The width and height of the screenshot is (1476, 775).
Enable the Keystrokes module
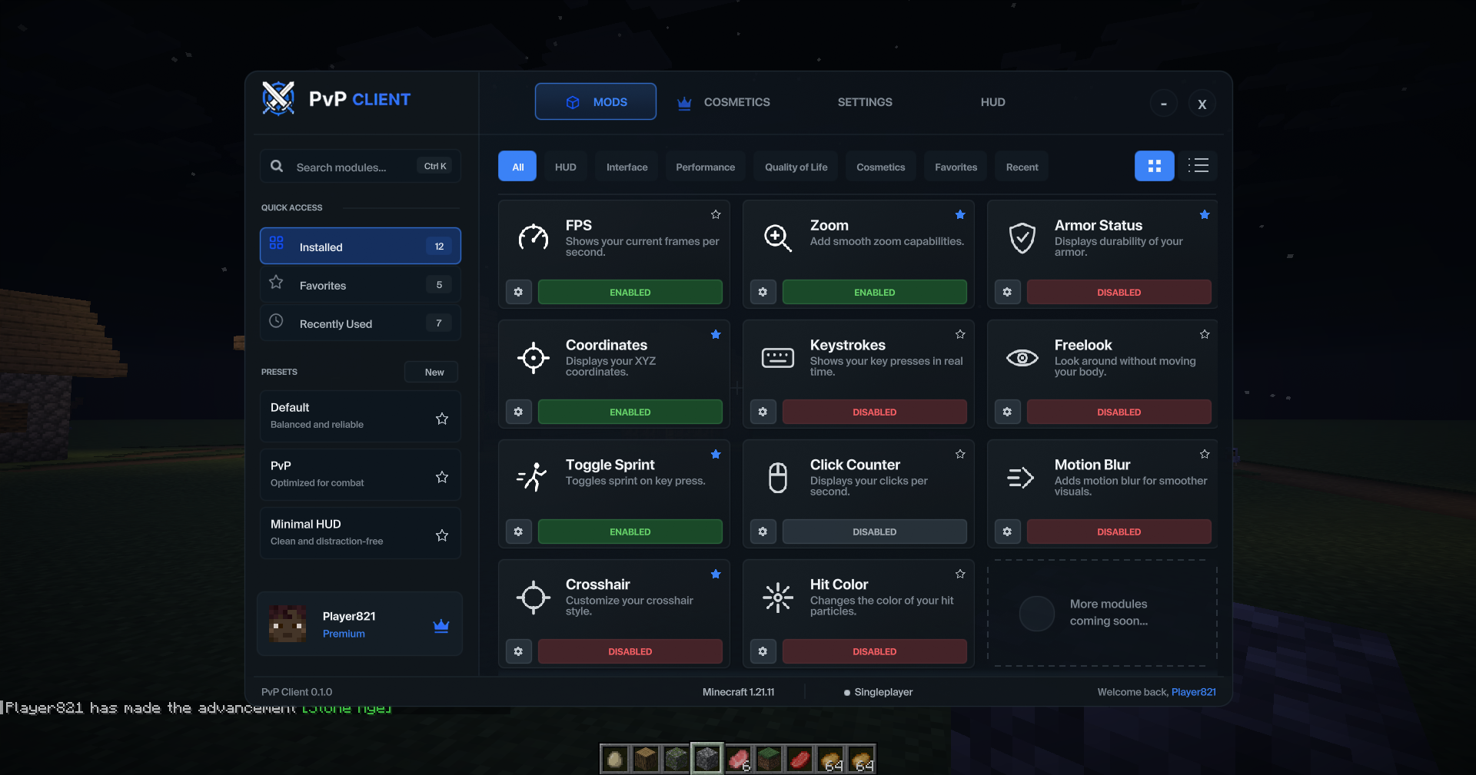coord(875,412)
